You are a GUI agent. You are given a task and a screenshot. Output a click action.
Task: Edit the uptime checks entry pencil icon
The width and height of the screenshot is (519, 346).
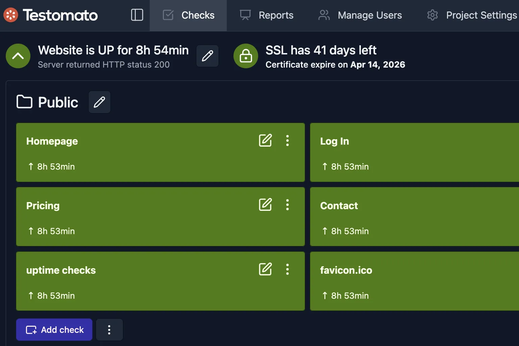click(x=265, y=269)
